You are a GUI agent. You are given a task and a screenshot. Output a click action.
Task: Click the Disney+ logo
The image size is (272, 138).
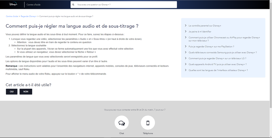pos(13,4)
